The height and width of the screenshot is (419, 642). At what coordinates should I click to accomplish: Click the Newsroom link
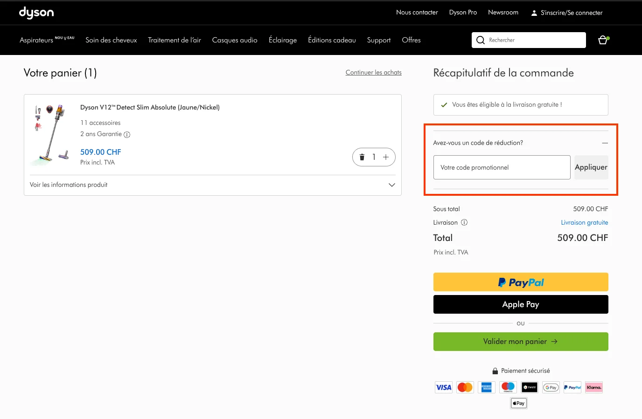pos(503,13)
